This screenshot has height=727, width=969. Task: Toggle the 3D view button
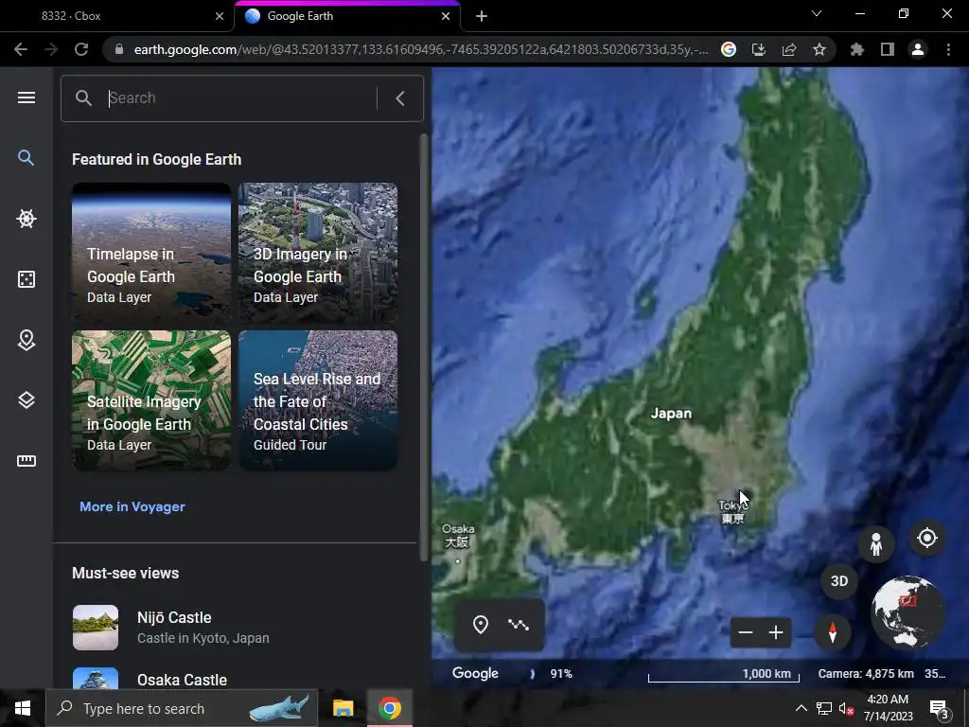pos(839,581)
